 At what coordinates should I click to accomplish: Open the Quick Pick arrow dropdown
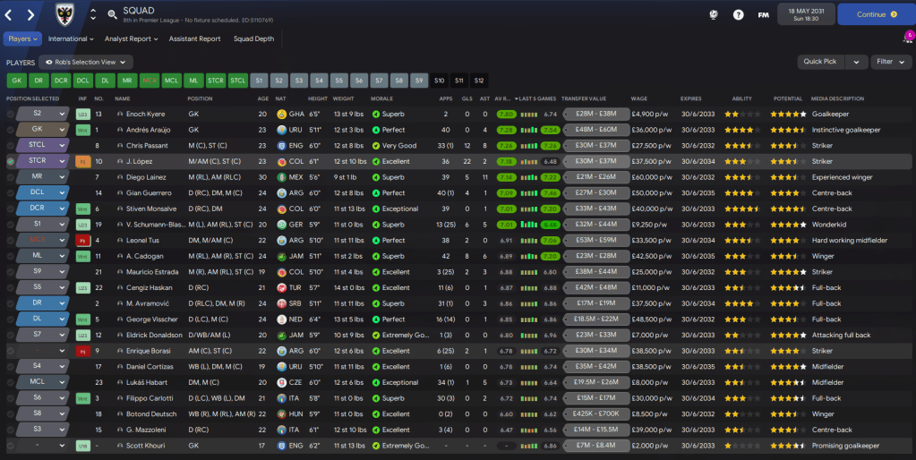tap(857, 62)
